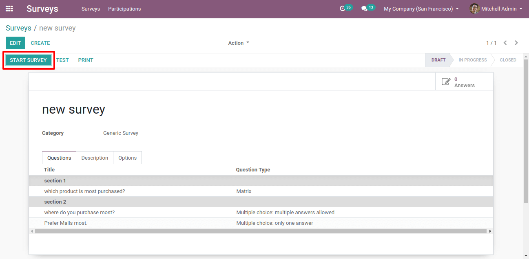Click the Test button
This screenshot has width=529, height=259.
(62, 60)
